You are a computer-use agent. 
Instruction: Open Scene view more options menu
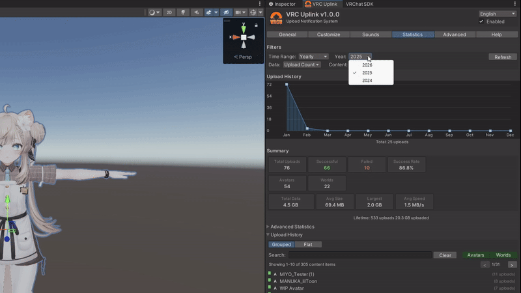point(260,4)
